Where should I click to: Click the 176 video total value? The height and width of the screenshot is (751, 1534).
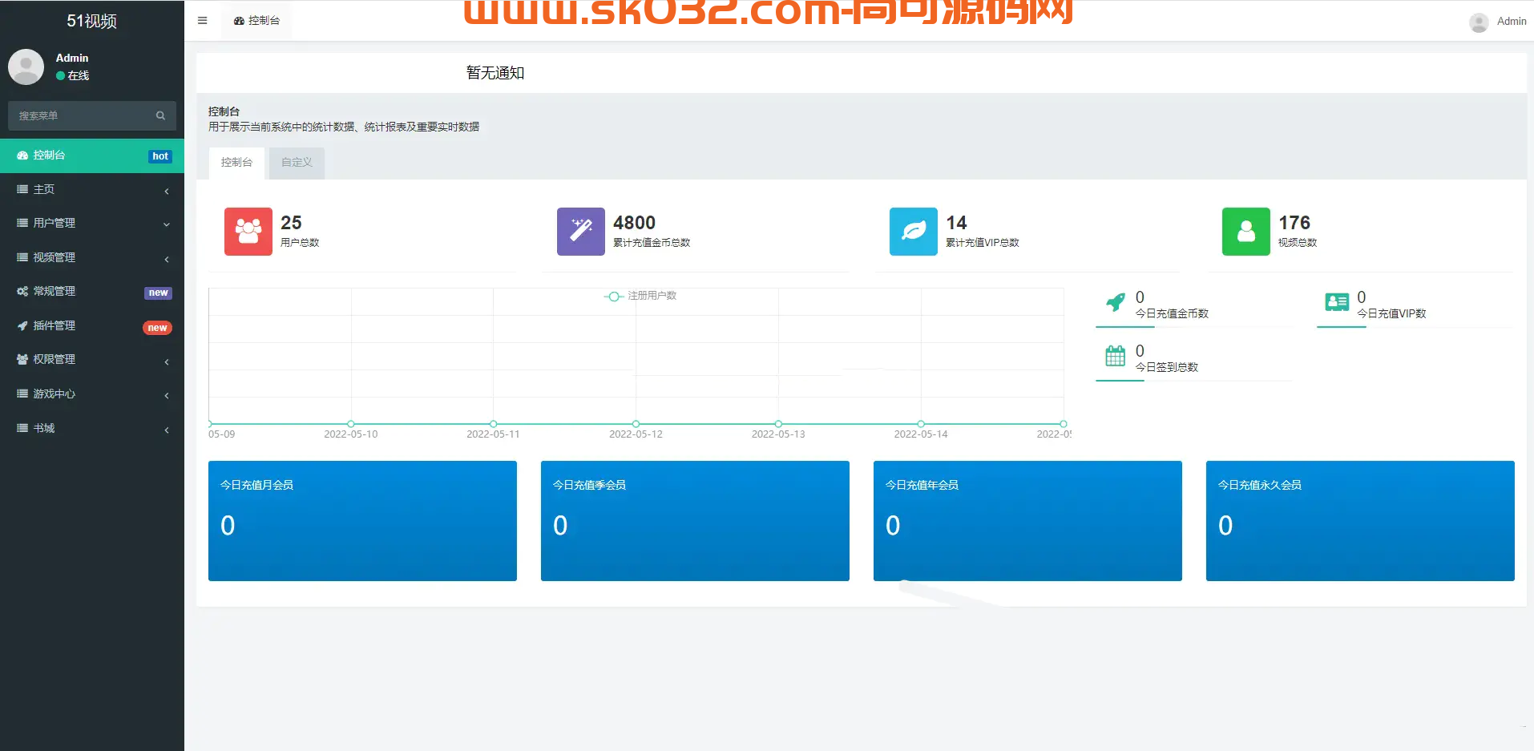coord(1294,223)
